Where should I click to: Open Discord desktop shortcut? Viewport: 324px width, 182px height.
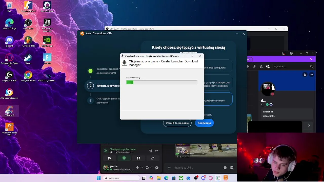point(9,41)
